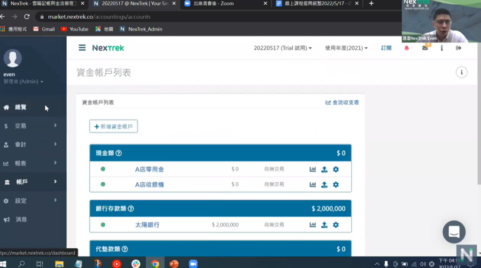Click upload icon for A店零用金

324,169
